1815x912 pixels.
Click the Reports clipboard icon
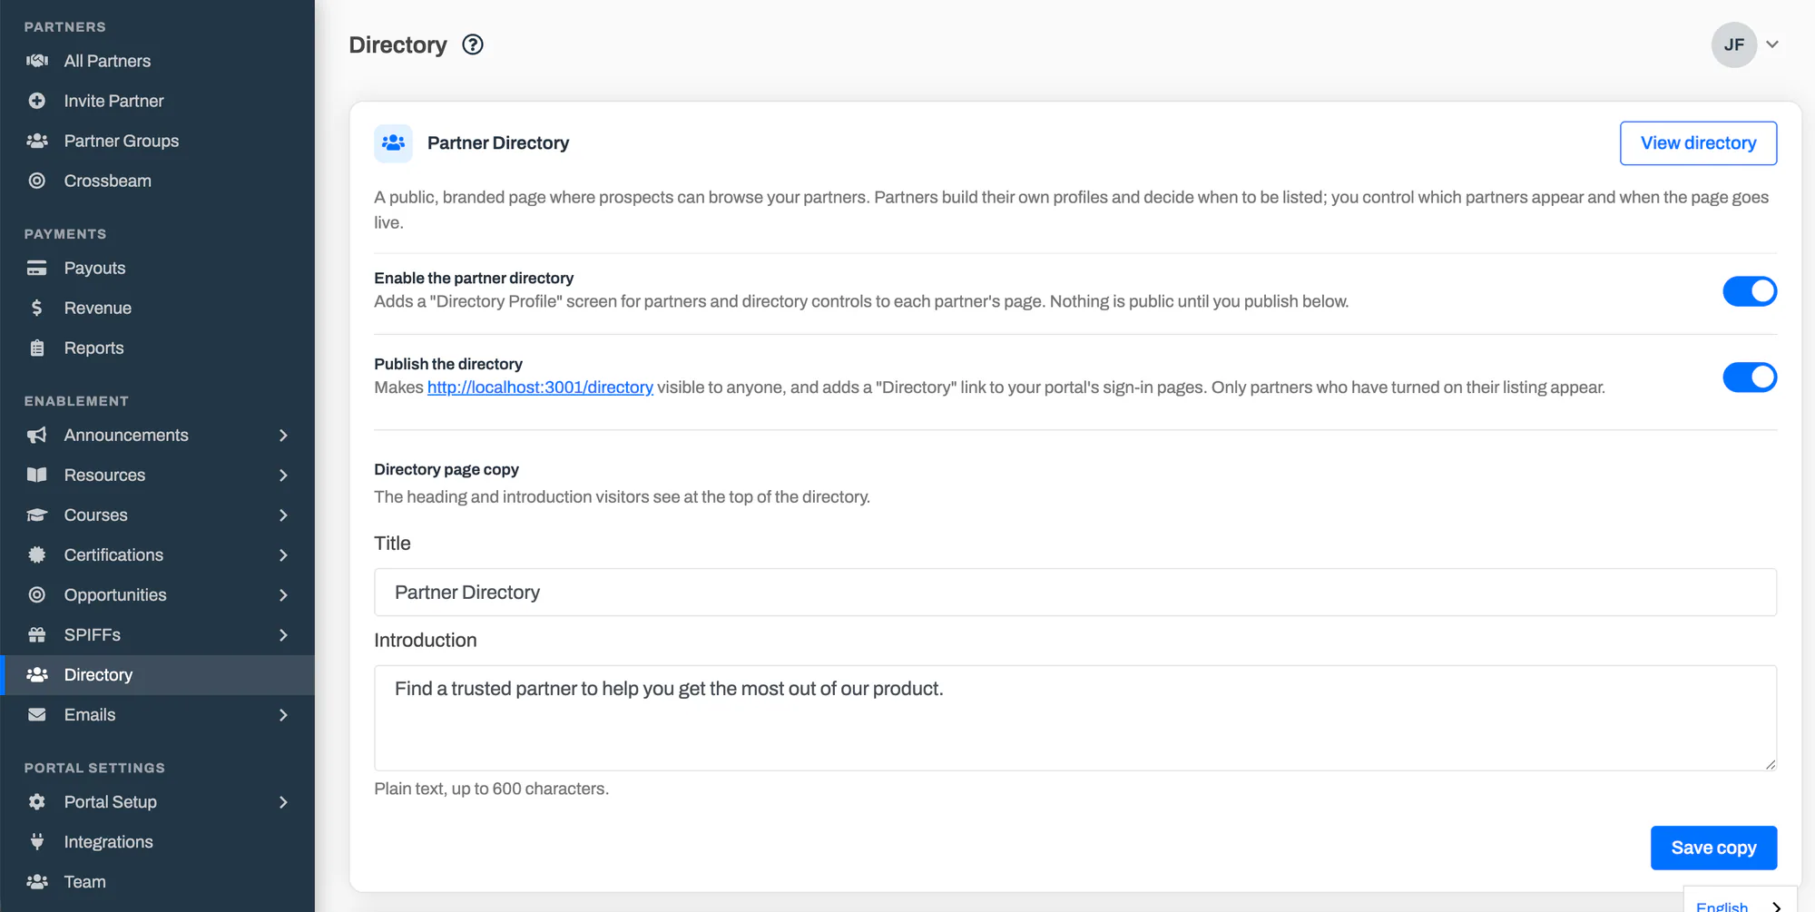pyautogui.click(x=37, y=348)
